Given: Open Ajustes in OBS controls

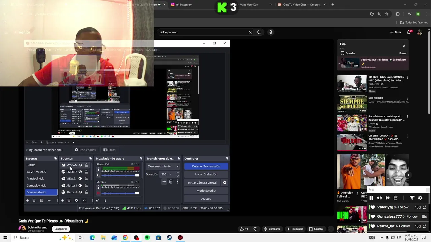Looking at the screenshot, I should pos(206,199).
